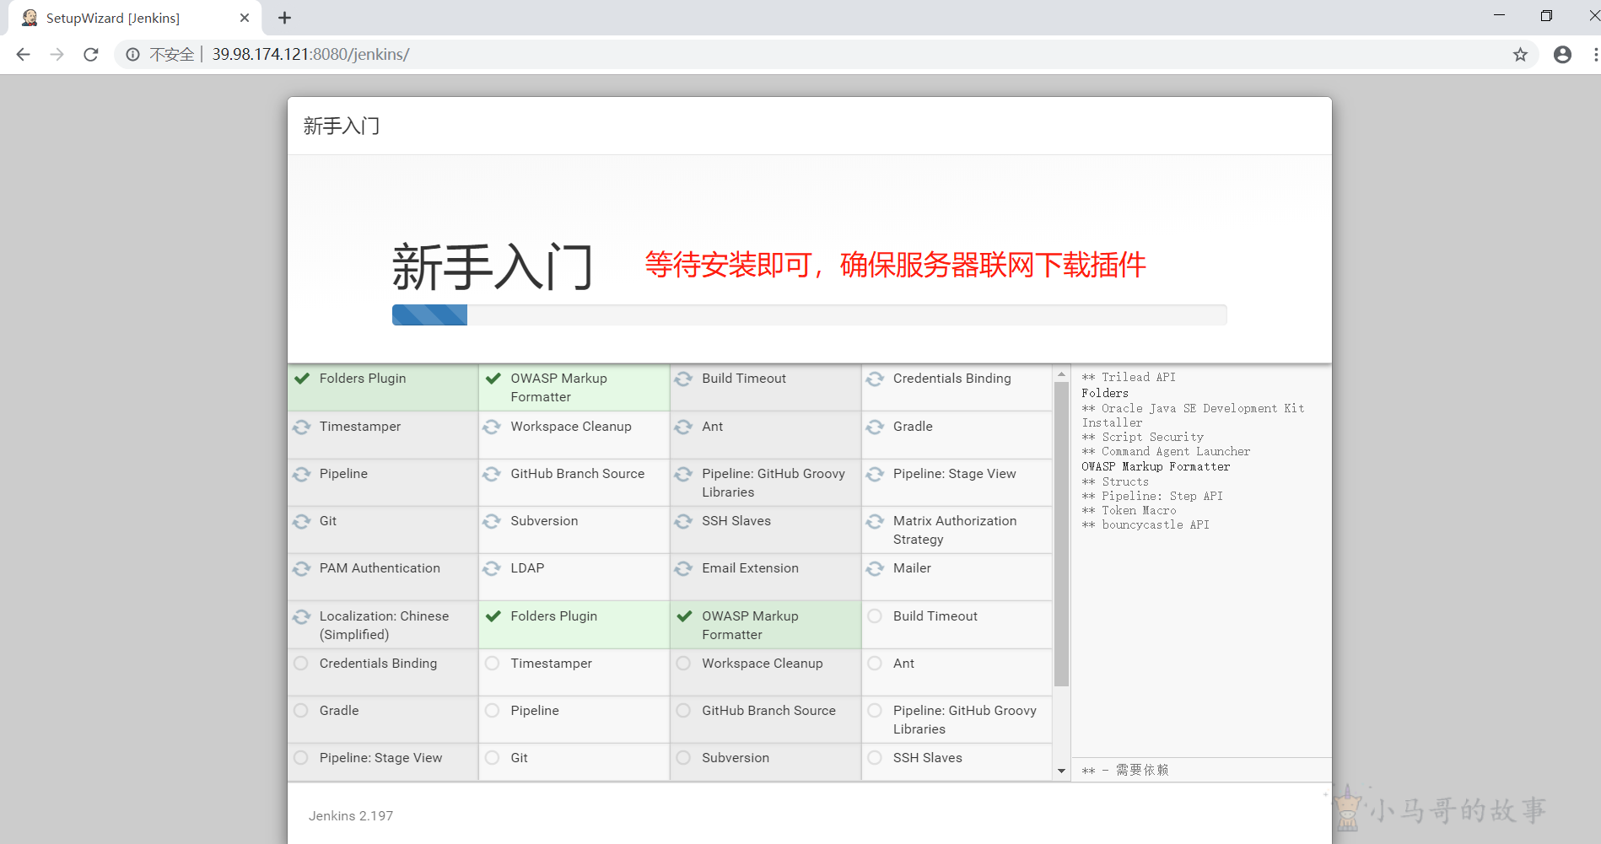Image resolution: width=1601 pixels, height=844 pixels.
Task: Click the checkmark beside the second Folders Plugin entry
Action: (x=493, y=616)
